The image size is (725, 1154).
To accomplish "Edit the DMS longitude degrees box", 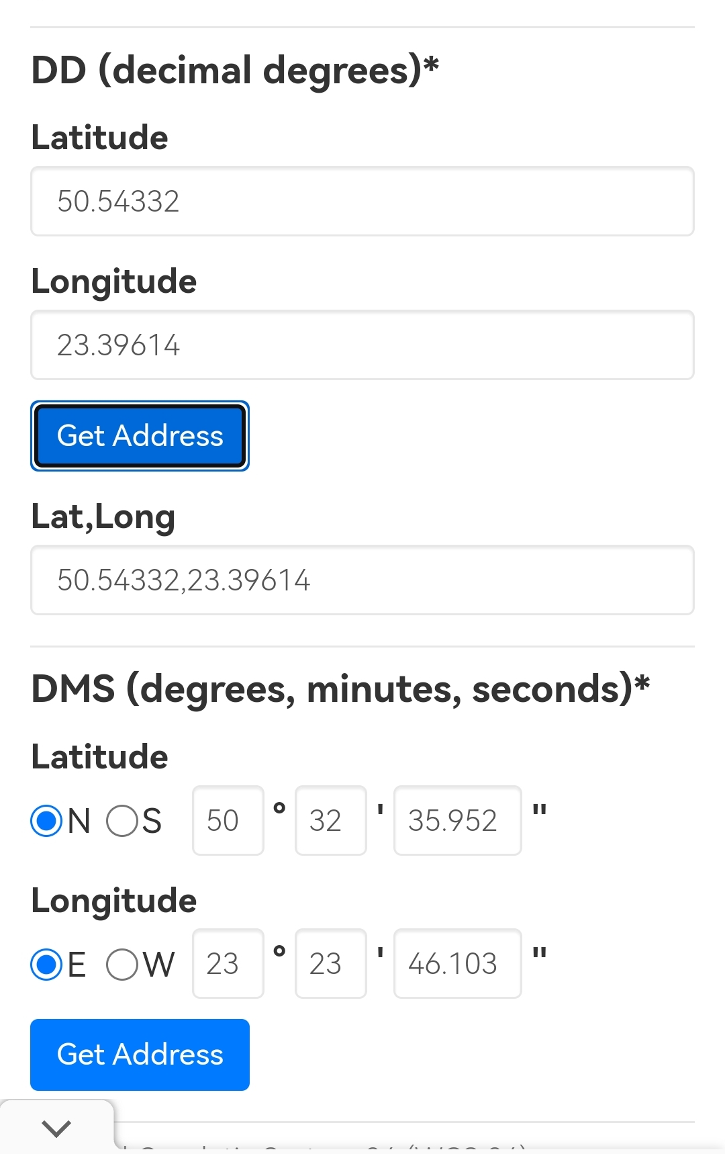I will 228,964.
